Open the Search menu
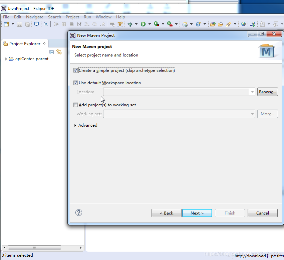This screenshot has height=260, width=284. pyautogui.click(x=54, y=17)
